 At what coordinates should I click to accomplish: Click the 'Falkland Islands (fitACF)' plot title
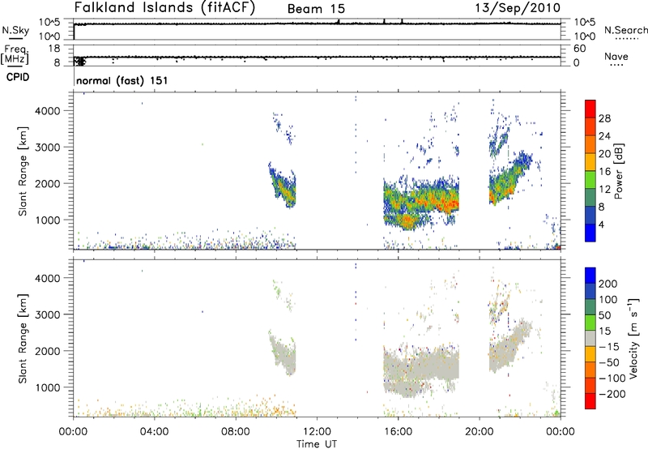pyautogui.click(x=164, y=8)
